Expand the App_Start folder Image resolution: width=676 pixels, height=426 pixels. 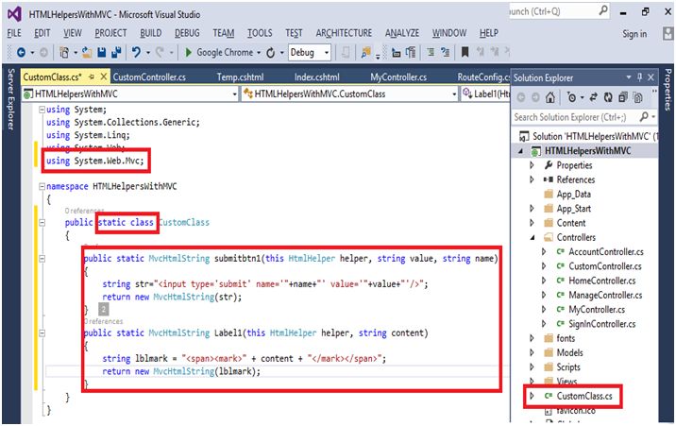tap(532, 208)
